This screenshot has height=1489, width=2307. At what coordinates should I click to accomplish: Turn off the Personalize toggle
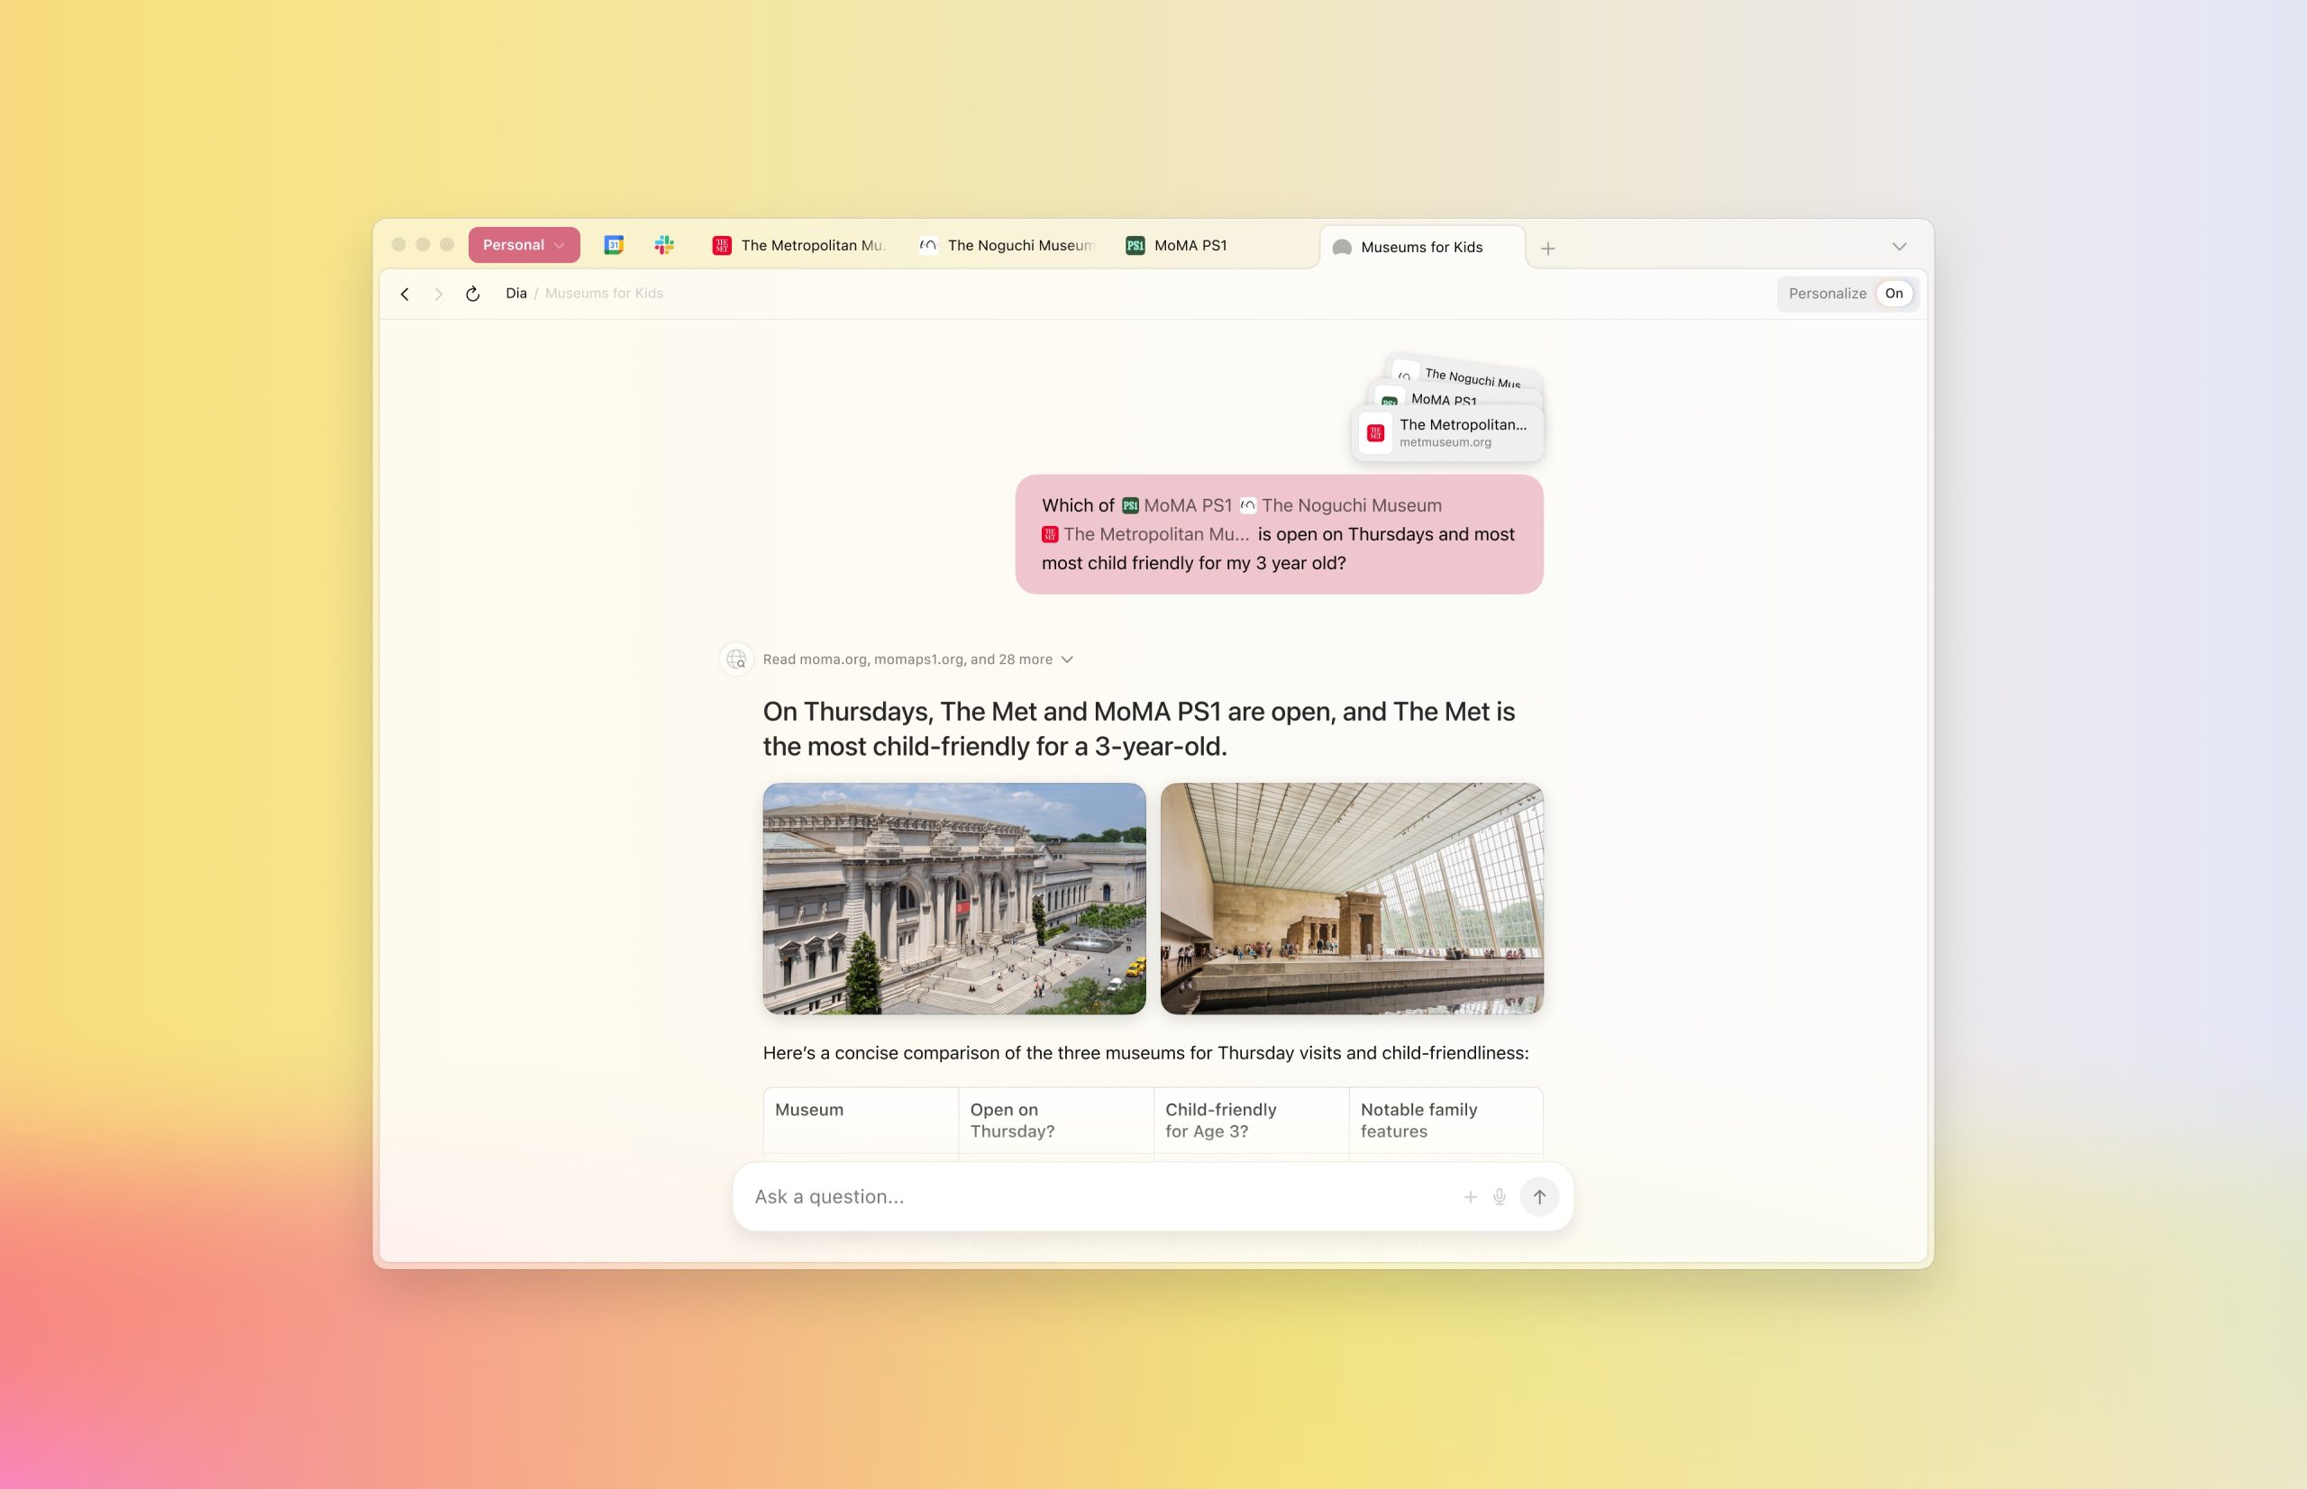click(1893, 293)
